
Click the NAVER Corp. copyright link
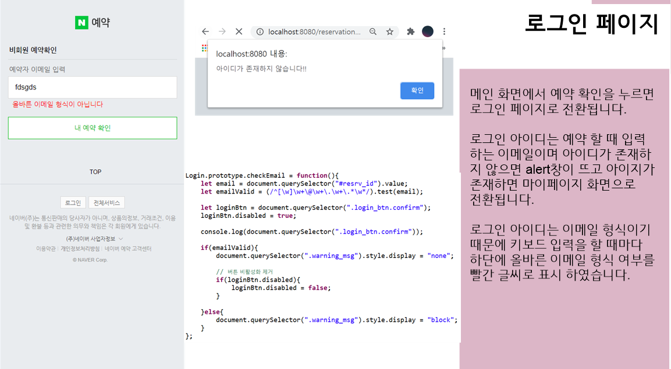(90, 260)
